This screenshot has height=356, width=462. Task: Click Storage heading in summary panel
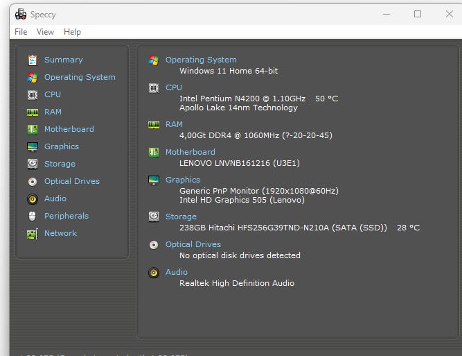click(181, 217)
